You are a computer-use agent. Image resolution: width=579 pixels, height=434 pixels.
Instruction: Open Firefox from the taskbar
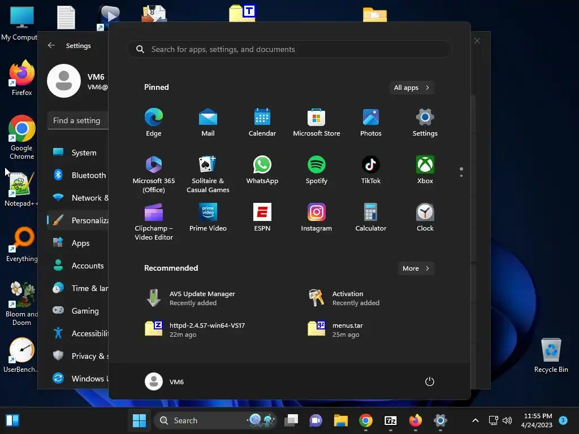click(x=416, y=420)
